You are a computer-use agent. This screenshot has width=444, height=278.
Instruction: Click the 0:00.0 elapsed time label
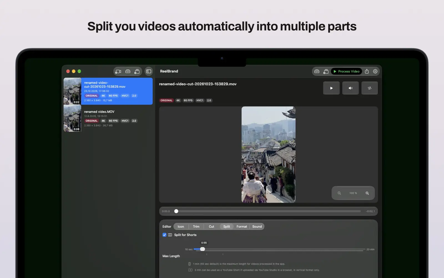166,211
